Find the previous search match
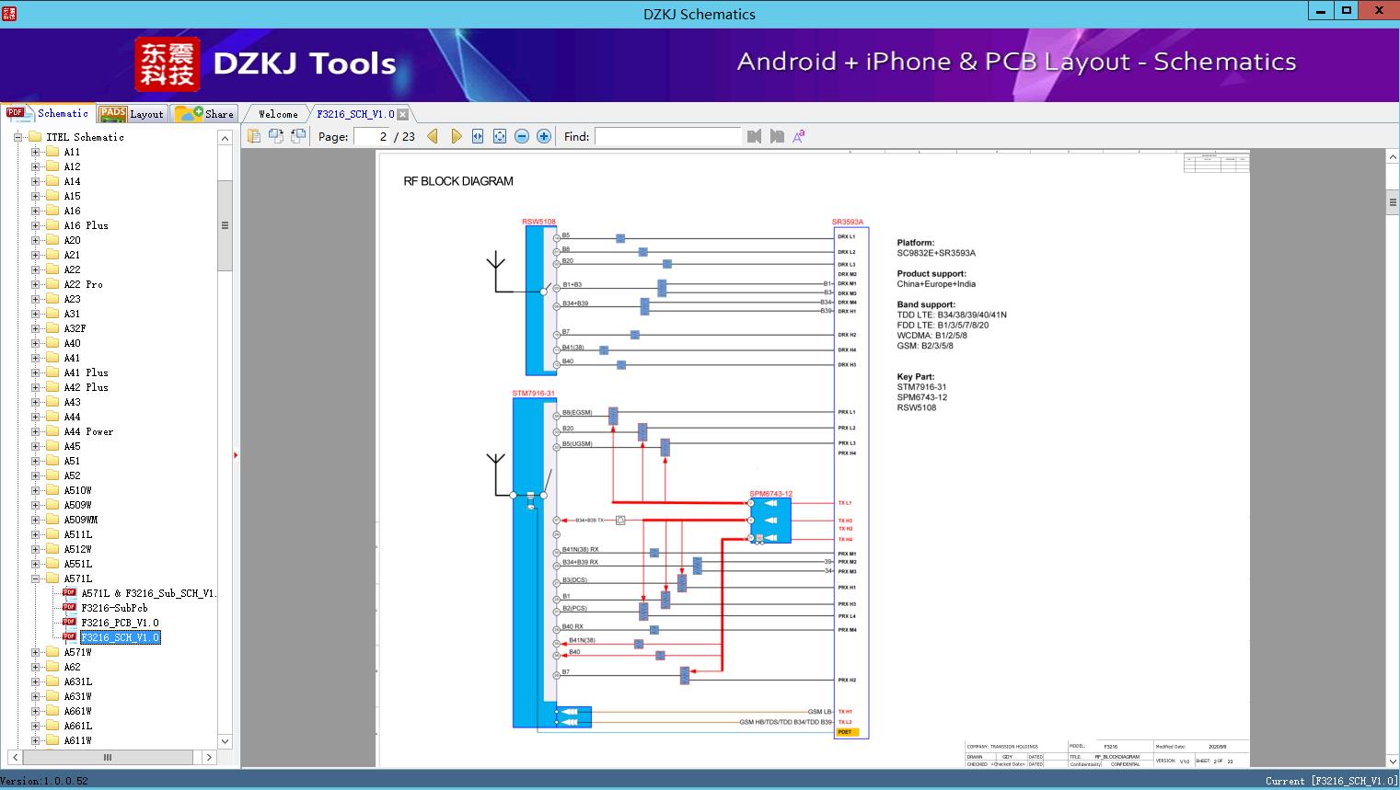This screenshot has height=790, width=1400. (755, 136)
